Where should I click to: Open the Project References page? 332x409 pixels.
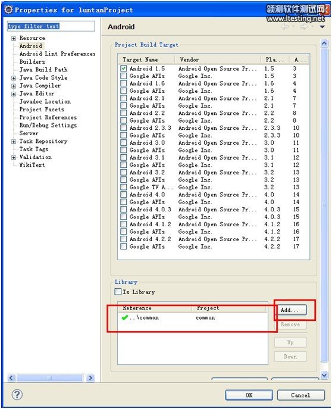(48, 117)
